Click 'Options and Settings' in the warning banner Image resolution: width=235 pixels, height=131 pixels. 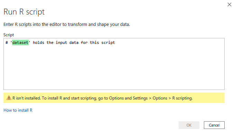click(x=128, y=98)
